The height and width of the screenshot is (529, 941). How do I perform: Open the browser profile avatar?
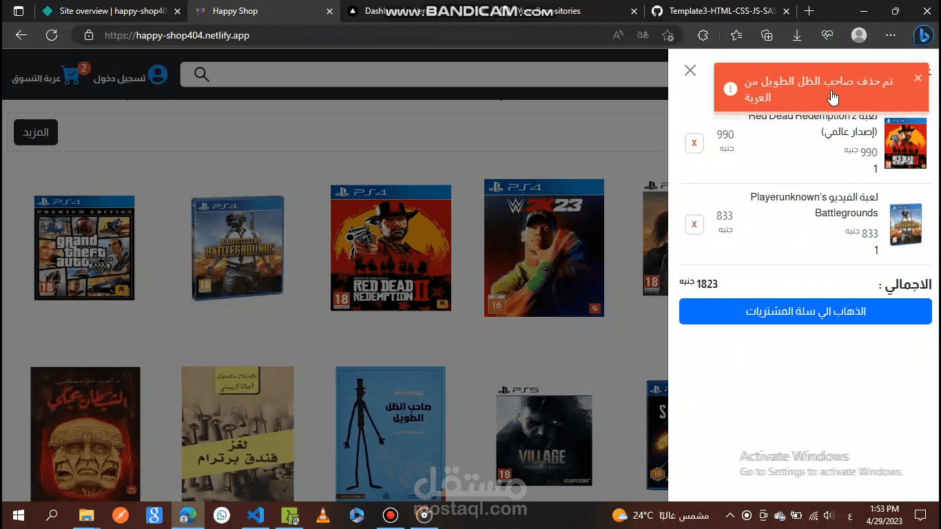(859, 35)
